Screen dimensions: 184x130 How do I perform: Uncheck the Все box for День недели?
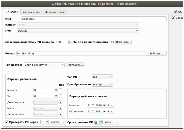(60, 114)
